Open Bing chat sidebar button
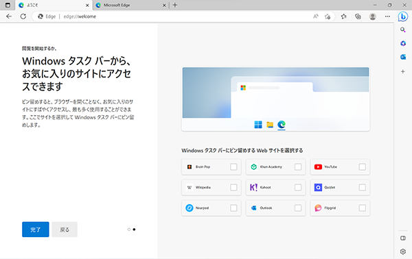The height and width of the screenshot is (259, 412). (x=403, y=16)
